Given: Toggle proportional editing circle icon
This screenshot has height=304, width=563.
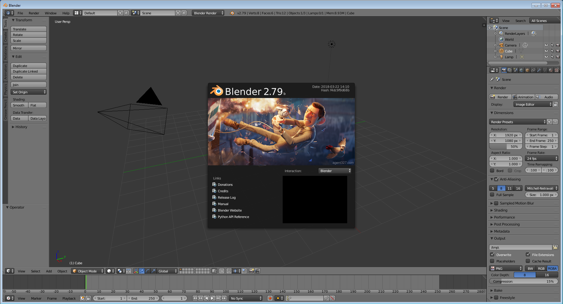Looking at the screenshot, I should tap(222, 271).
